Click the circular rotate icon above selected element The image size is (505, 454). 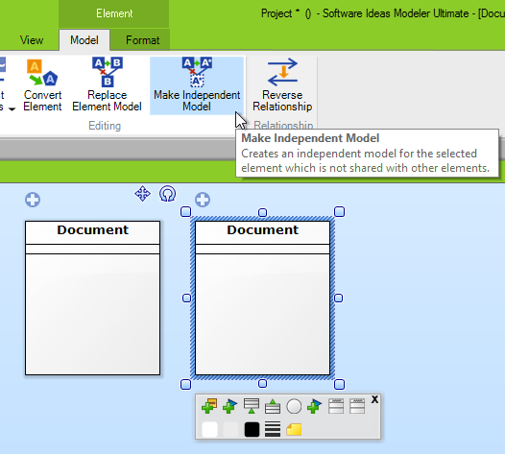[167, 194]
